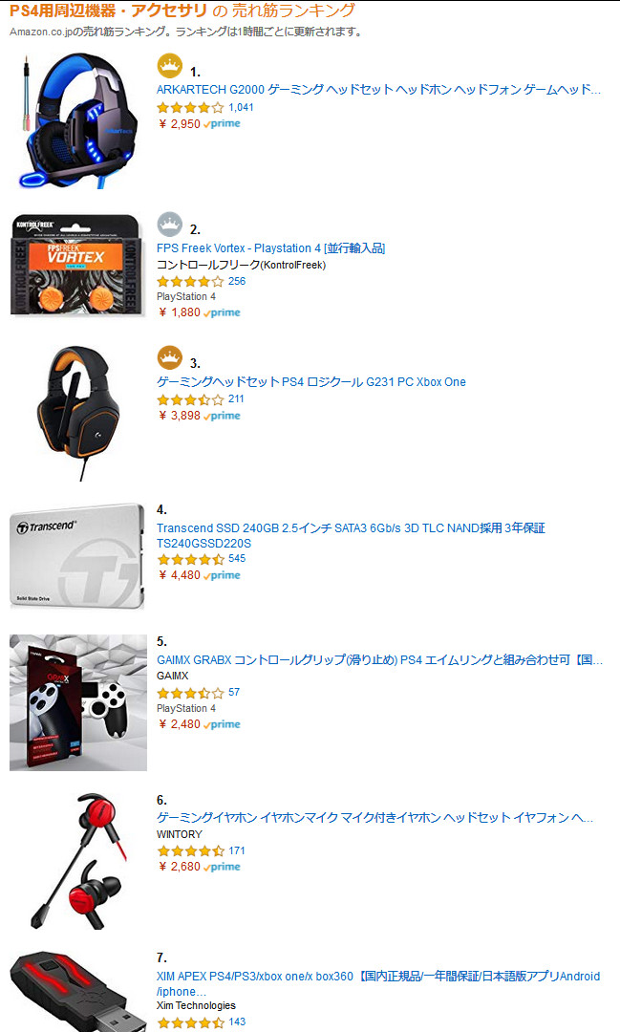
Task: Open the XIM APEX PS4/PS3 title link
Action: pyautogui.click(x=378, y=984)
